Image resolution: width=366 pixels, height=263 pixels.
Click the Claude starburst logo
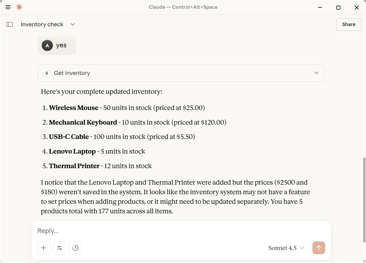point(19,7)
